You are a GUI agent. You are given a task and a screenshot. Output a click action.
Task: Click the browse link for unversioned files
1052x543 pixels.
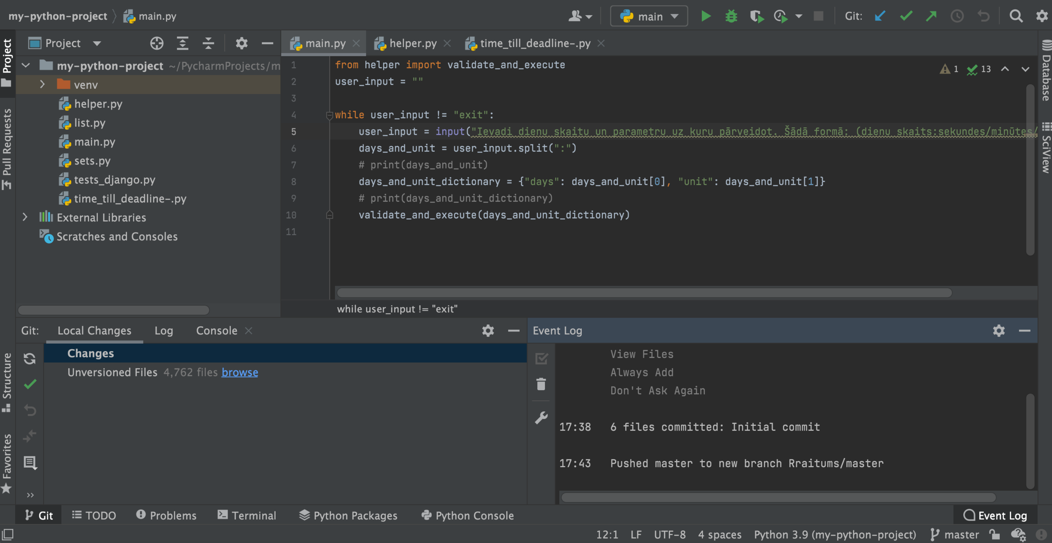(240, 373)
